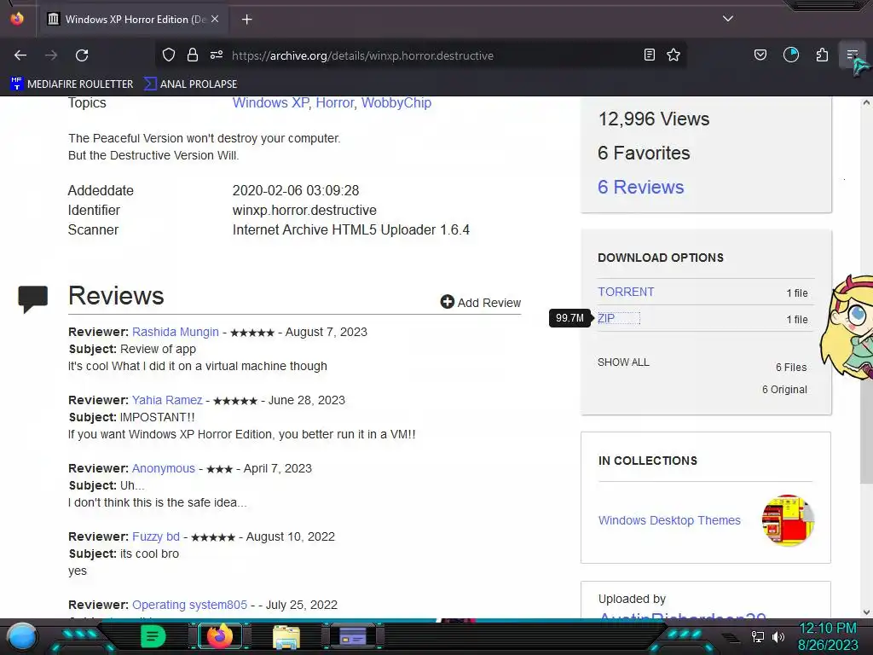Open the round icon next to Pocket

tap(791, 55)
